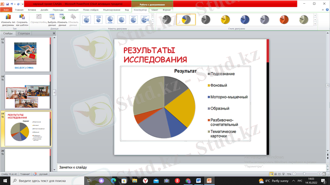Select slide 18 thumbnail
Screen dimensions: 330x185
[28, 92]
